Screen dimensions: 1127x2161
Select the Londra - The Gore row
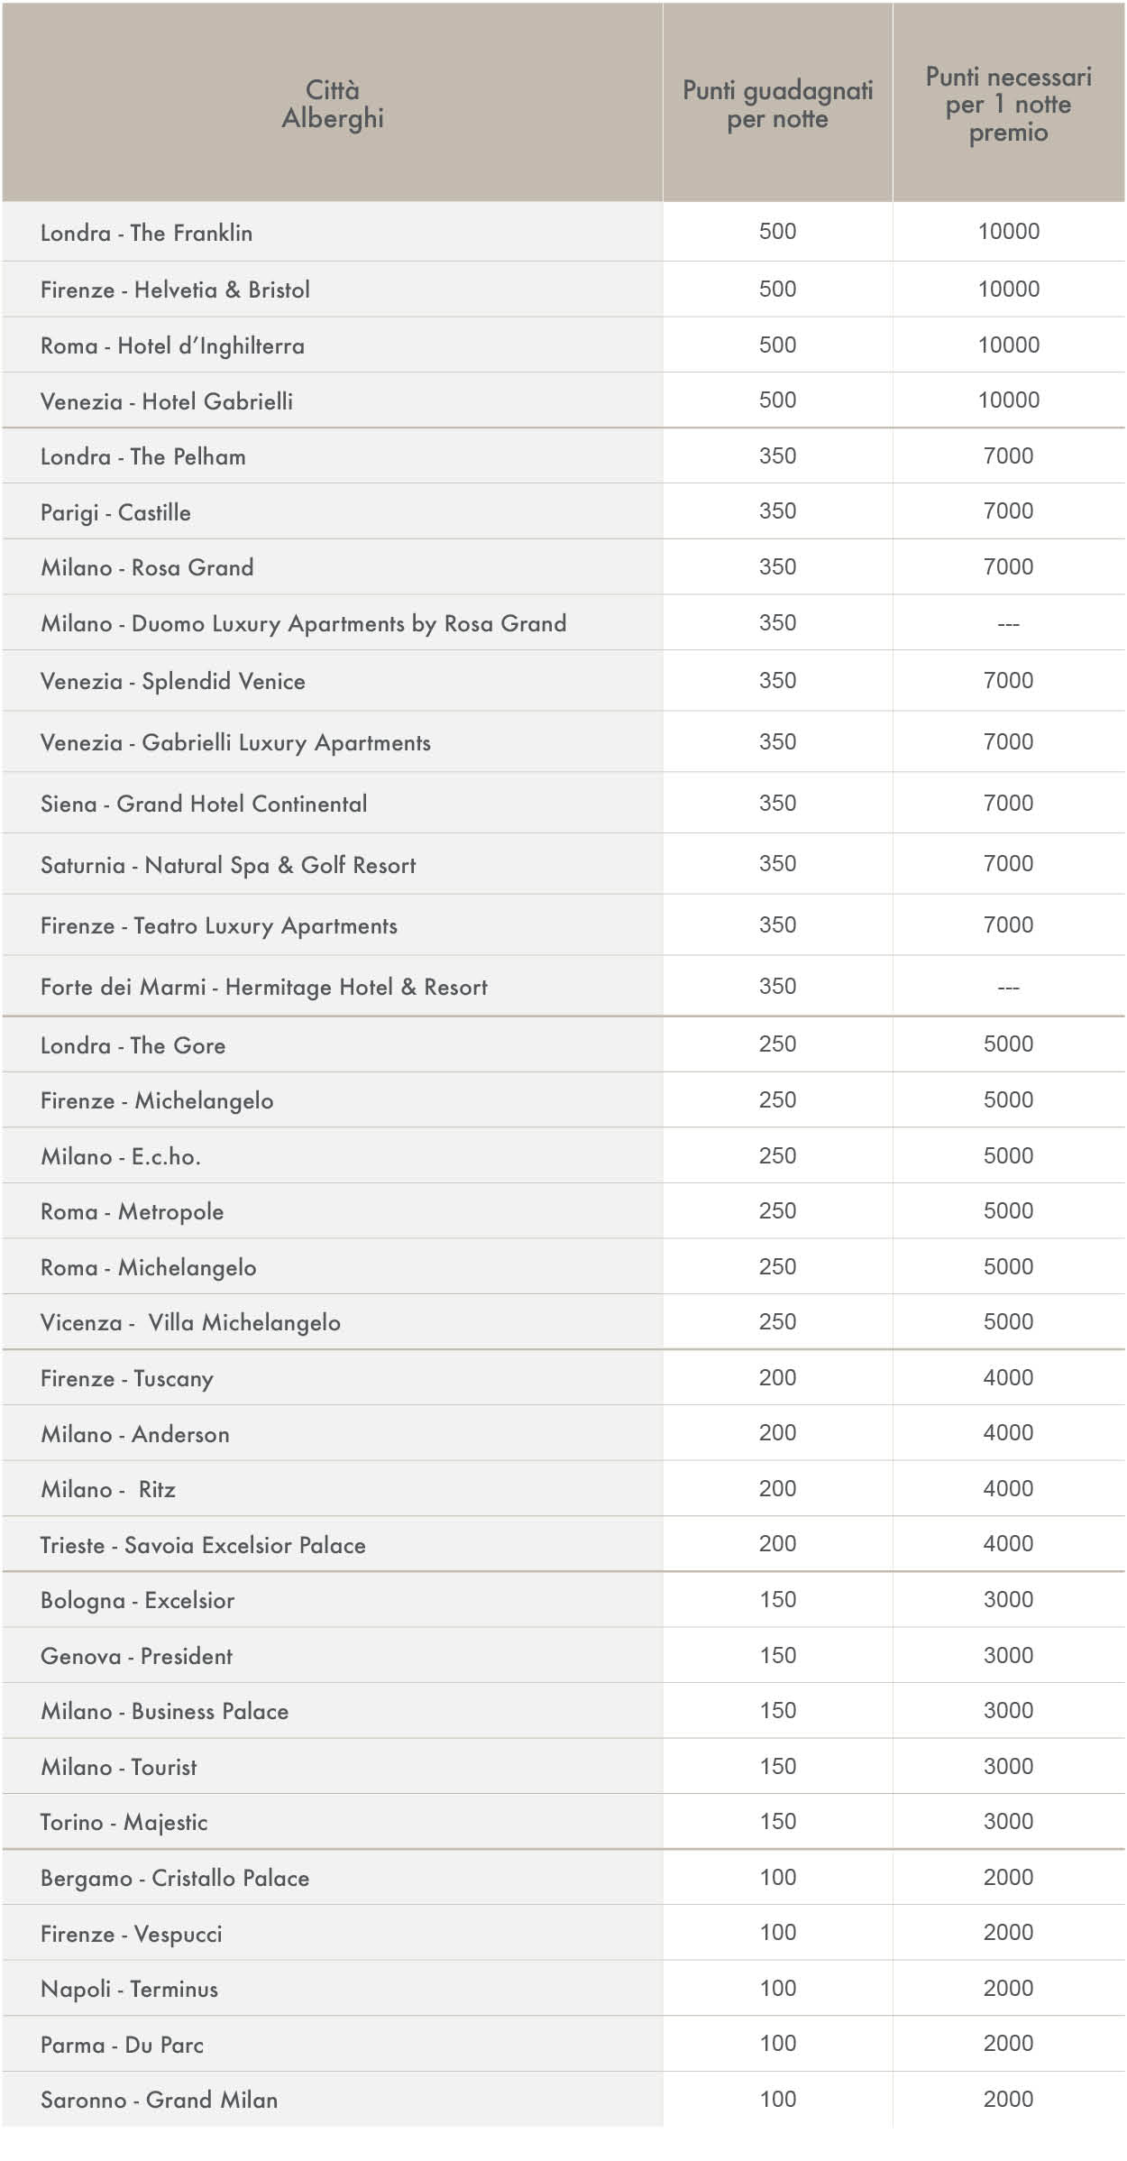pos(563,1044)
